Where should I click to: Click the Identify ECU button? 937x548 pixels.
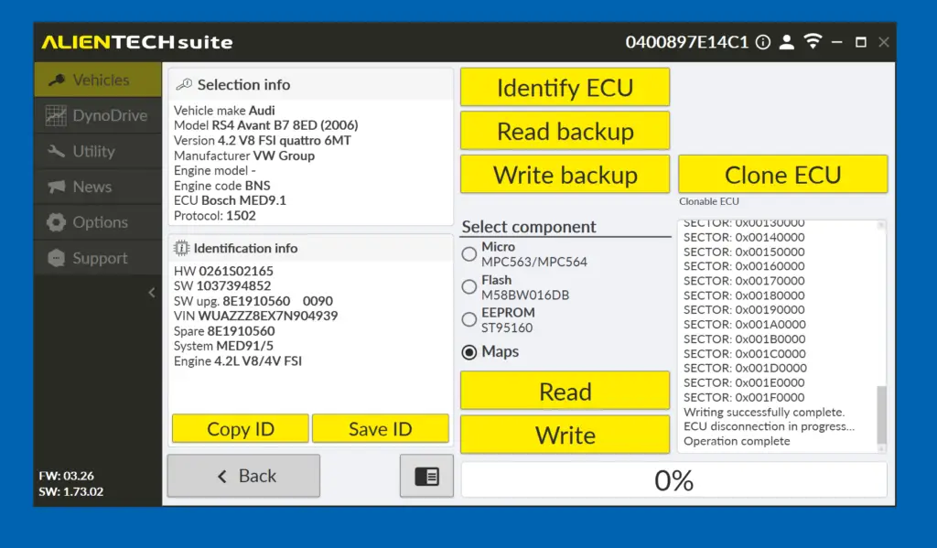point(565,87)
